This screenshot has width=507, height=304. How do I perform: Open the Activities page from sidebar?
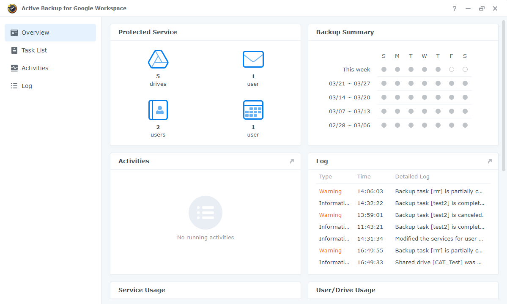tap(34, 68)
